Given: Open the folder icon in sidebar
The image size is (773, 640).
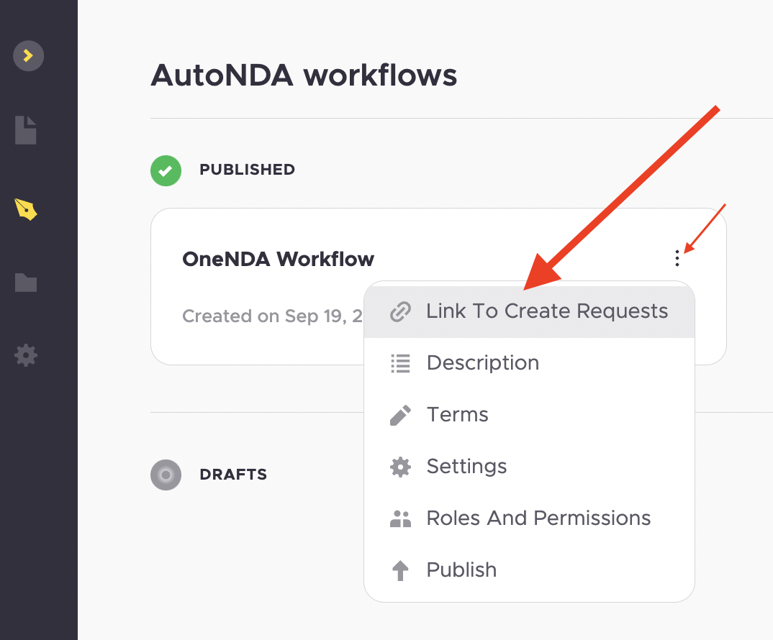Looking at the screenshot, I should (26, 283).
